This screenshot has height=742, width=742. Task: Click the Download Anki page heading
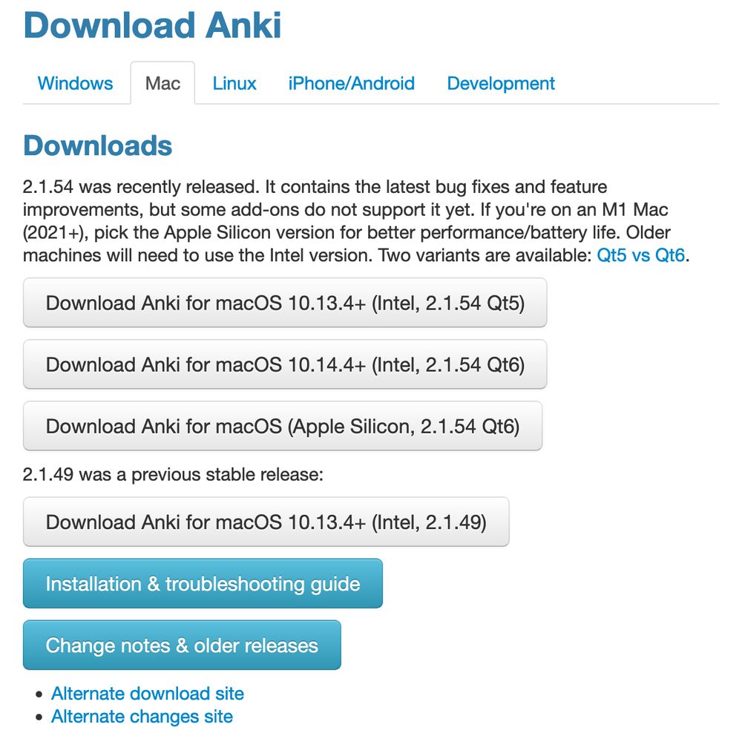[x=153, y=25]
